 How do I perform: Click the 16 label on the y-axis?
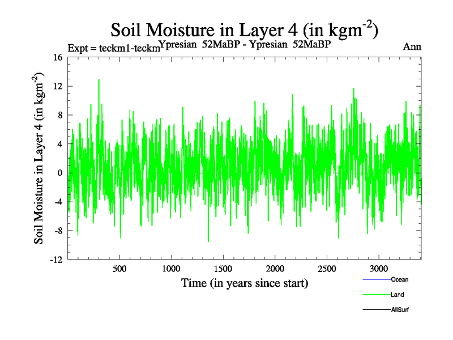click(x=57, y=57)
